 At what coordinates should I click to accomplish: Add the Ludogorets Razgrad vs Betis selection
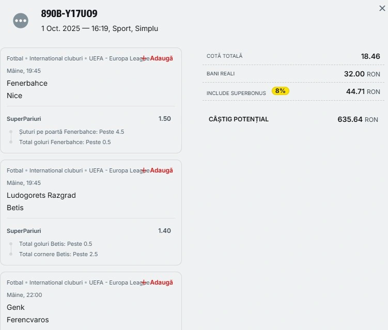(x=158, y=170)
